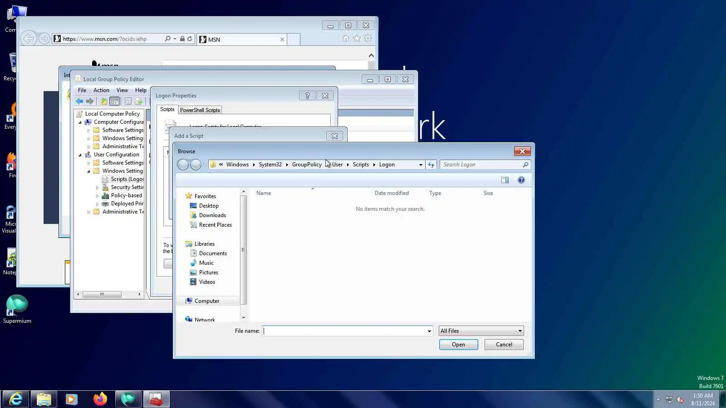The width and height of the screenshot is (726, 408).
Task: Launch Windows Media Player from the taskbar
Action: tap(72, 399)
